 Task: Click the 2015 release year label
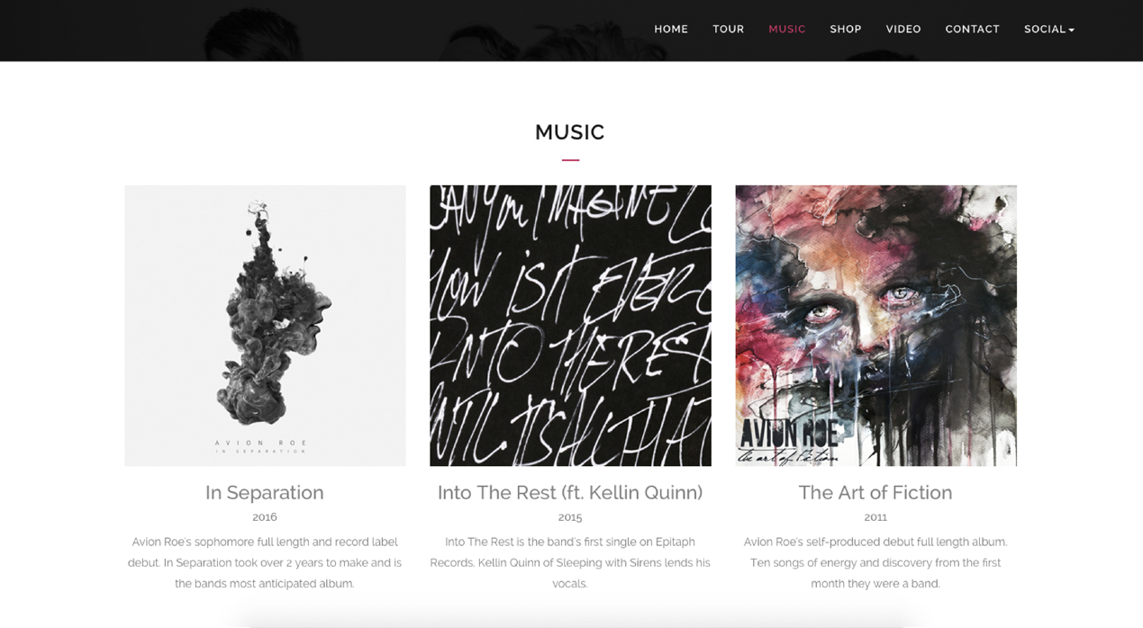pyautogui.click(x=570, y=517)
